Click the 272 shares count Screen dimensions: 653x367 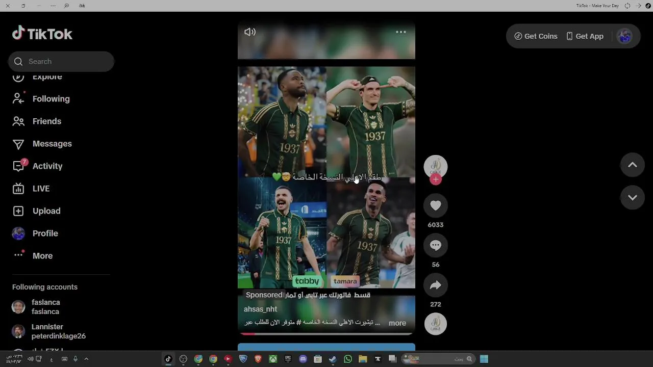coord(436,304)
